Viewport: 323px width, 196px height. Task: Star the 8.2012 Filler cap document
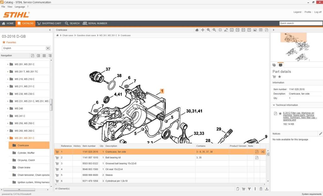coord(280,113)
